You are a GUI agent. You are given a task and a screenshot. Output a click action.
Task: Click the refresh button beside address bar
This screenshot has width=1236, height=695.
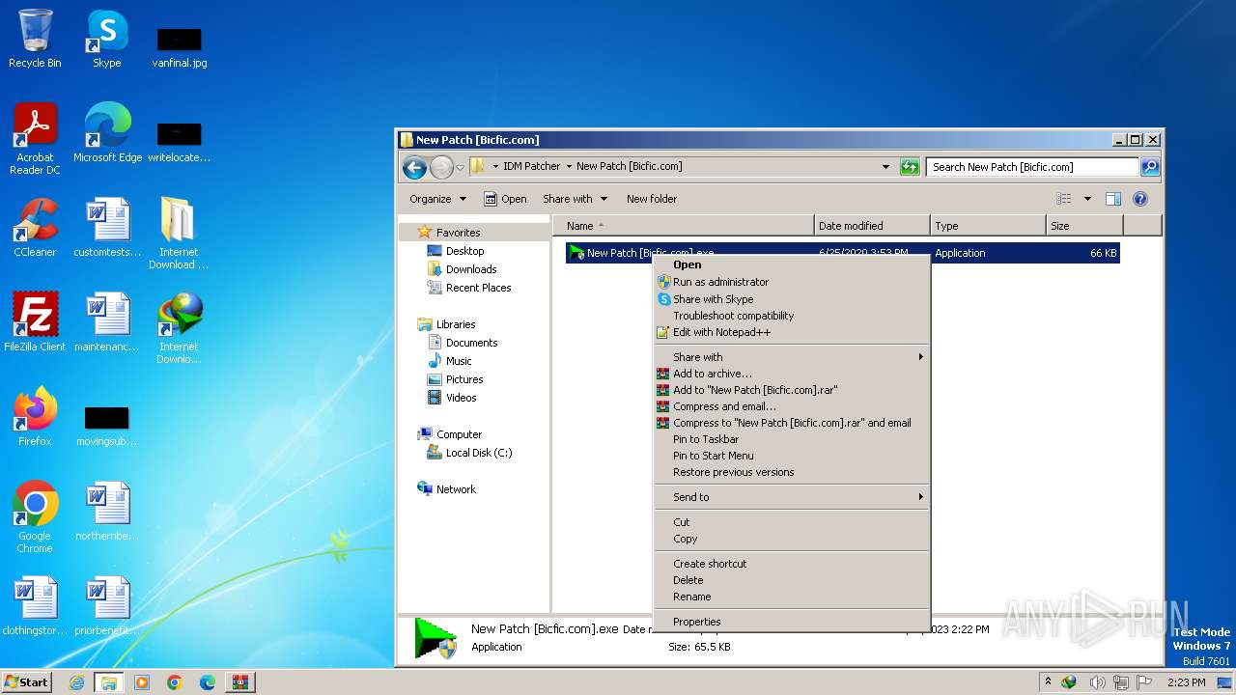pos(909,167)
